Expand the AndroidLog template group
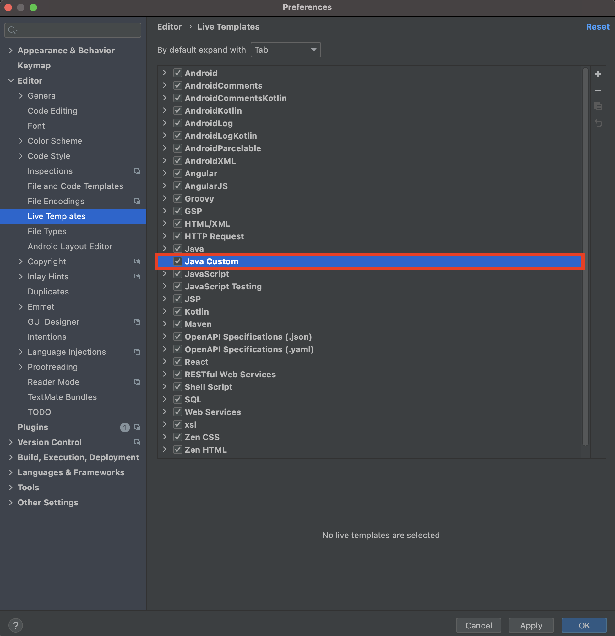615x636 pixels. pyautogui.click(x=165, y=123)
